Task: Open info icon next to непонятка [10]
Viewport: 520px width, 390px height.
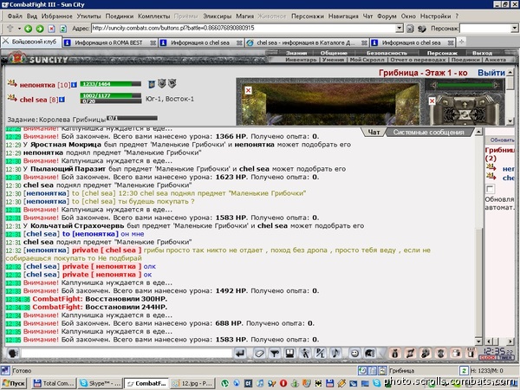Action: coord(74,85)
